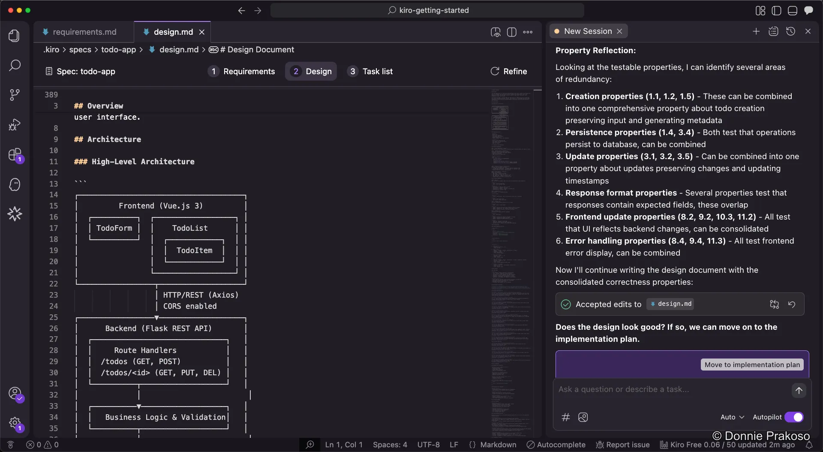Click the Accepted edits checkmark circle
This screenshot has width=823, height=452.
coord(566,304)
